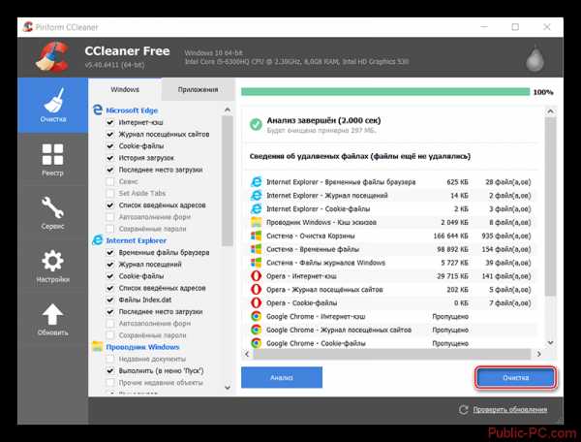This screenshot has width=581, height=442.
Task: Click the Очистка button to clean files
Action: [x=516, y=377]
